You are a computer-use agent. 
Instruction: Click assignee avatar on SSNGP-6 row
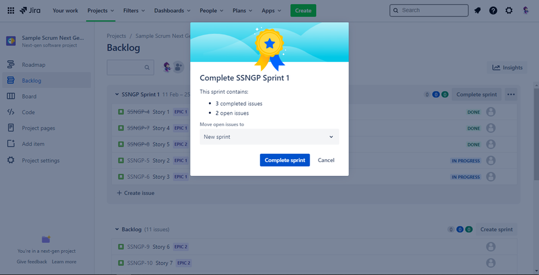coord(491,177)
